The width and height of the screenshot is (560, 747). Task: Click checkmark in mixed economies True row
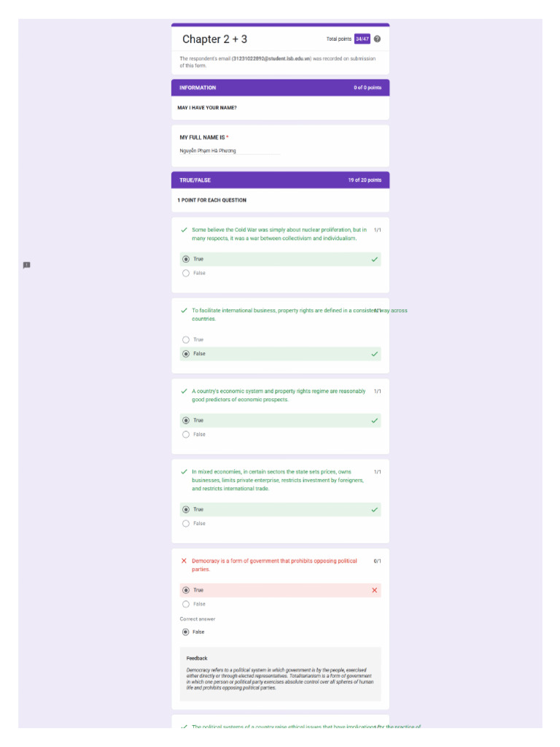tap(374, 510)
